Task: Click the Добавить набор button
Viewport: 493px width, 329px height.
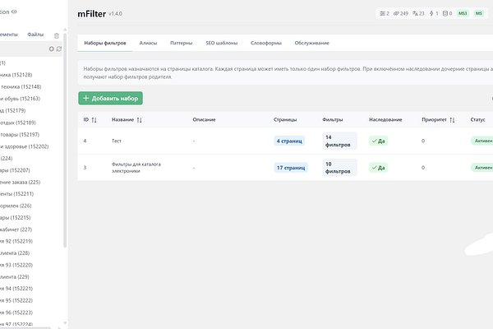Action: click(110, 98)
